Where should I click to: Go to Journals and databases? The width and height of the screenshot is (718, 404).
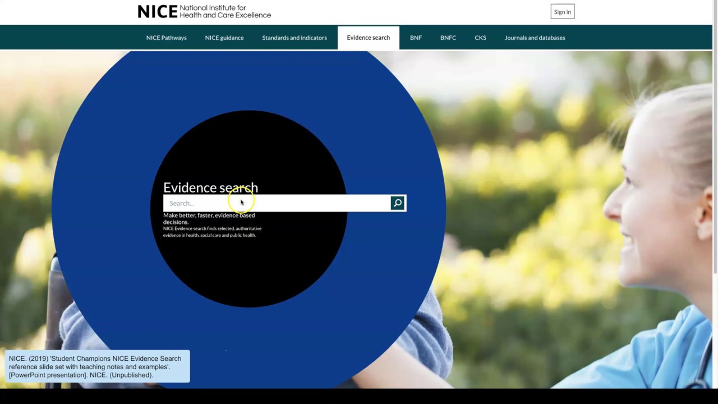(535, 38)
